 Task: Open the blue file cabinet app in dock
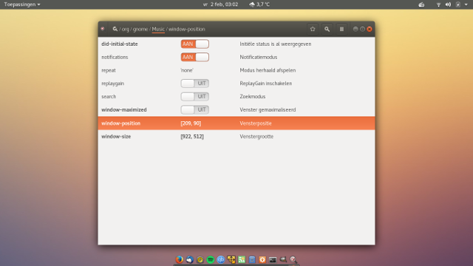coord(252,259)
